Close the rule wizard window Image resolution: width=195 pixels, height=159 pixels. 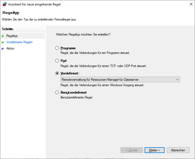tap(191, 4)
